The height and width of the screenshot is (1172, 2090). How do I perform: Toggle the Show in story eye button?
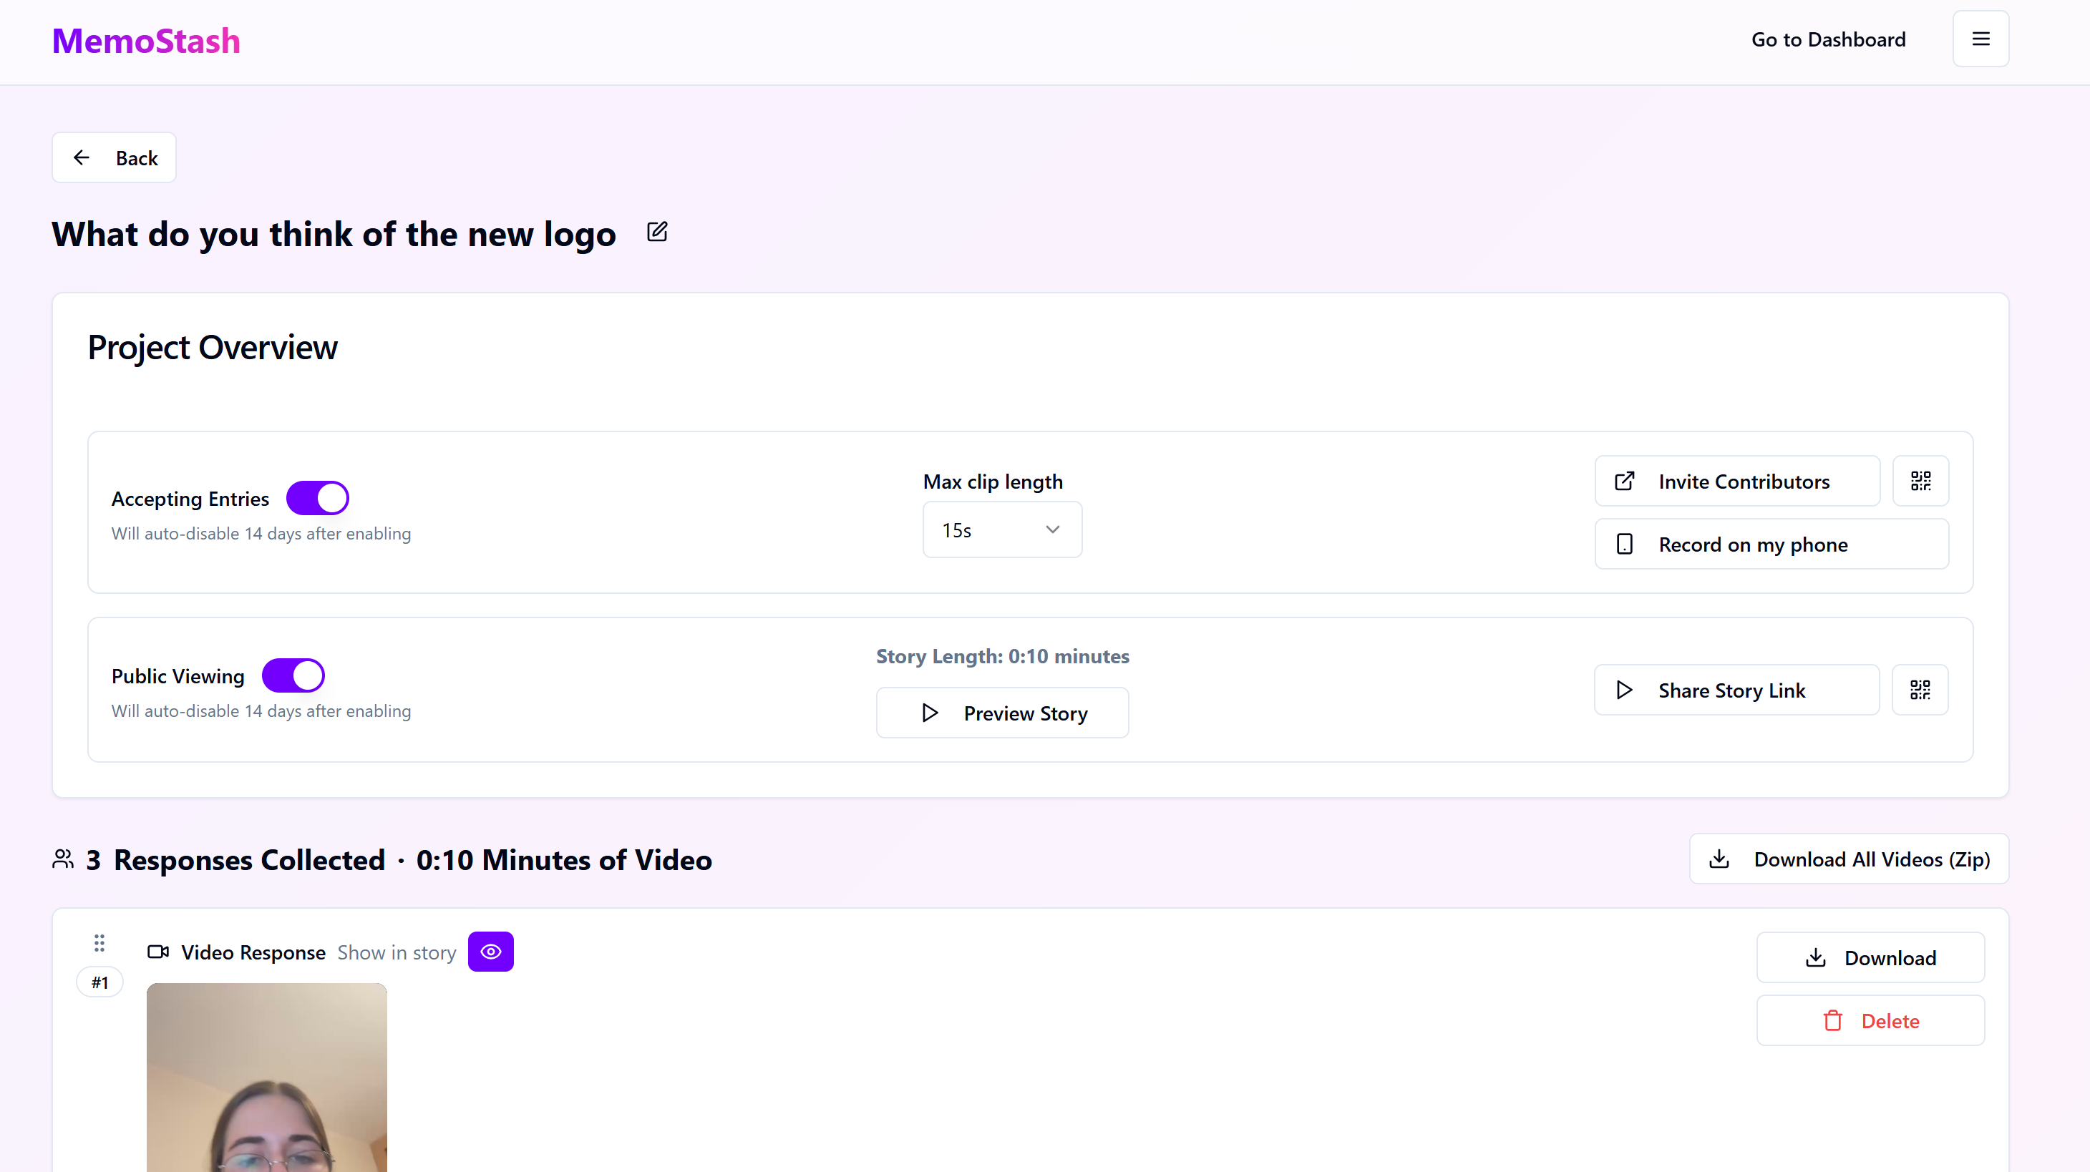click(x=491, y=952)
